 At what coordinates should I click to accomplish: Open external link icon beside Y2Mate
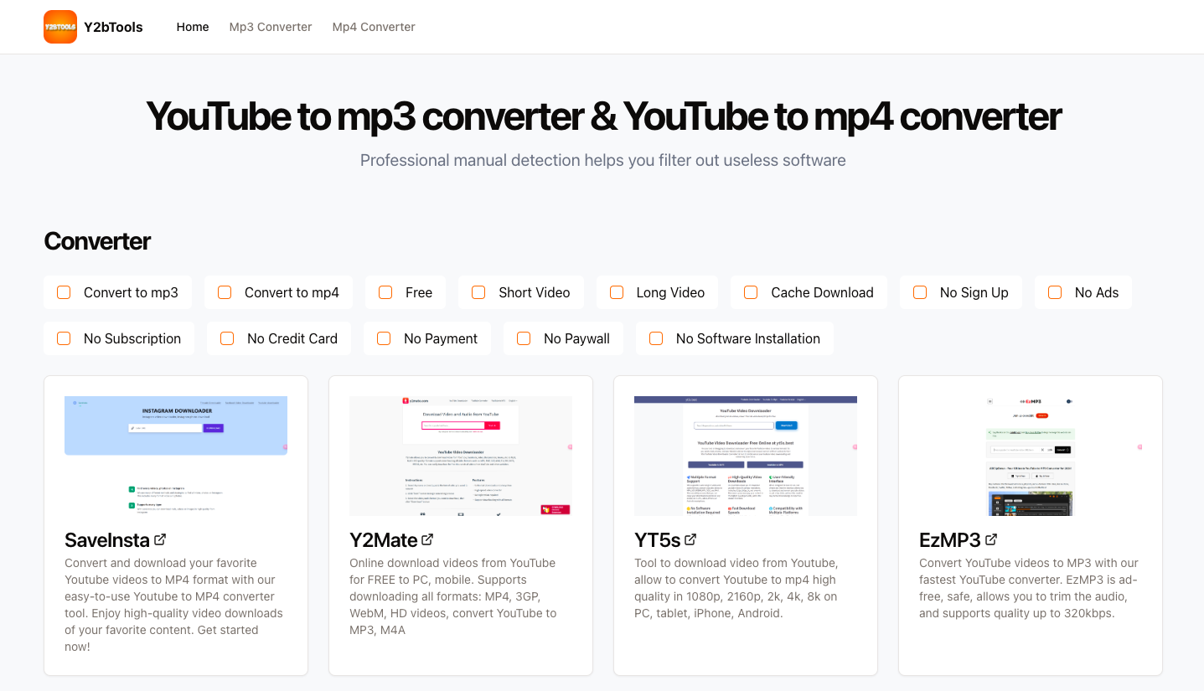427,539
